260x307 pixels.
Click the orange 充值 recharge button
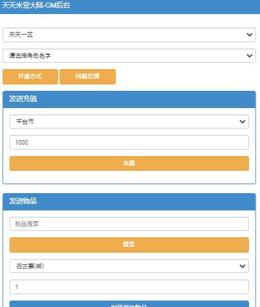[129, 163]
